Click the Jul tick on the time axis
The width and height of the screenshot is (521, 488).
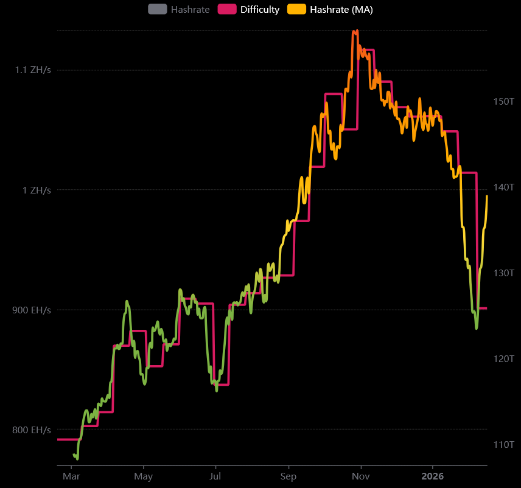(215, 475)
